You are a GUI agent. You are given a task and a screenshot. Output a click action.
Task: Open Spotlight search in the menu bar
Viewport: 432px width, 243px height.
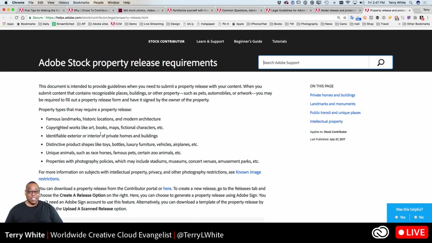(411, 3)
